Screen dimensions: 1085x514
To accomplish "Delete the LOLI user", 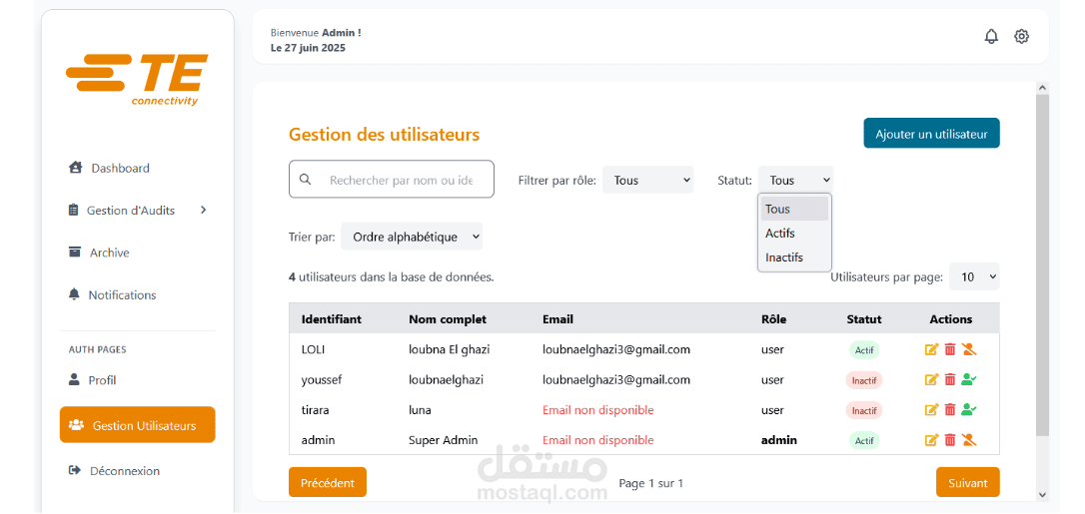I will coord(950,349).
